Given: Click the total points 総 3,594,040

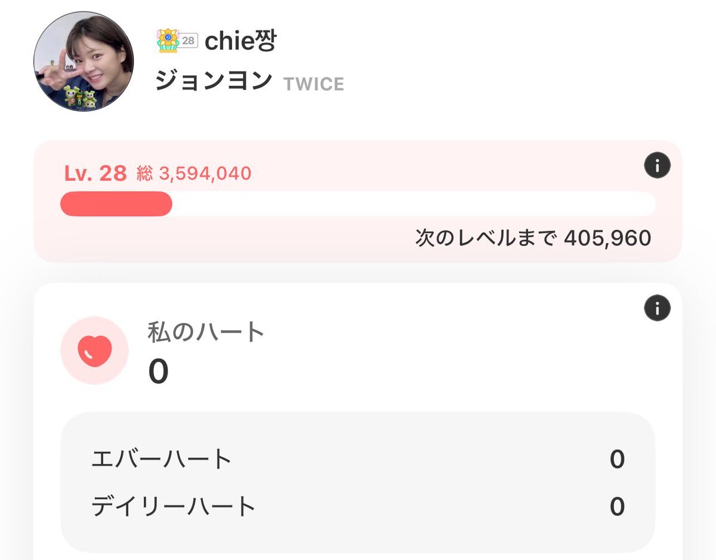Looking at the screenshot, I should [x=194, y=174].
